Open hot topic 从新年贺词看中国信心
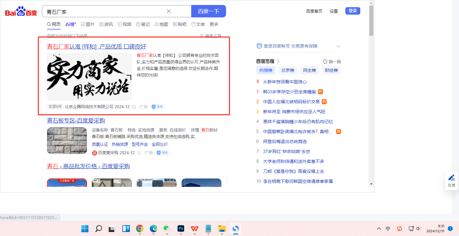This screenshot has width=459, height=236. pyautogui.click(x=285, y=82)
